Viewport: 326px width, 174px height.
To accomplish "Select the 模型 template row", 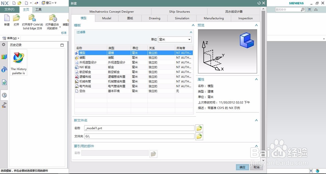I will point(134,53).
